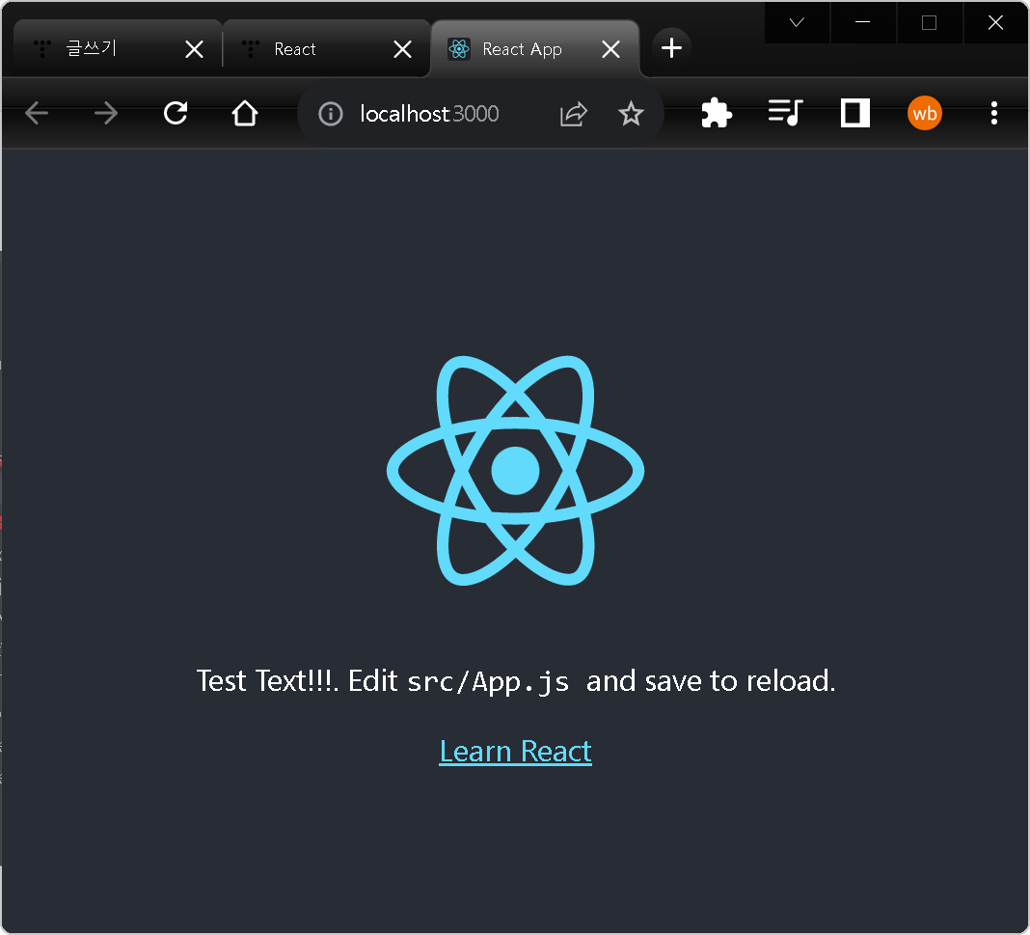Close the React App tab
This screenshot has width=1030, height=935.
point(610,49)
